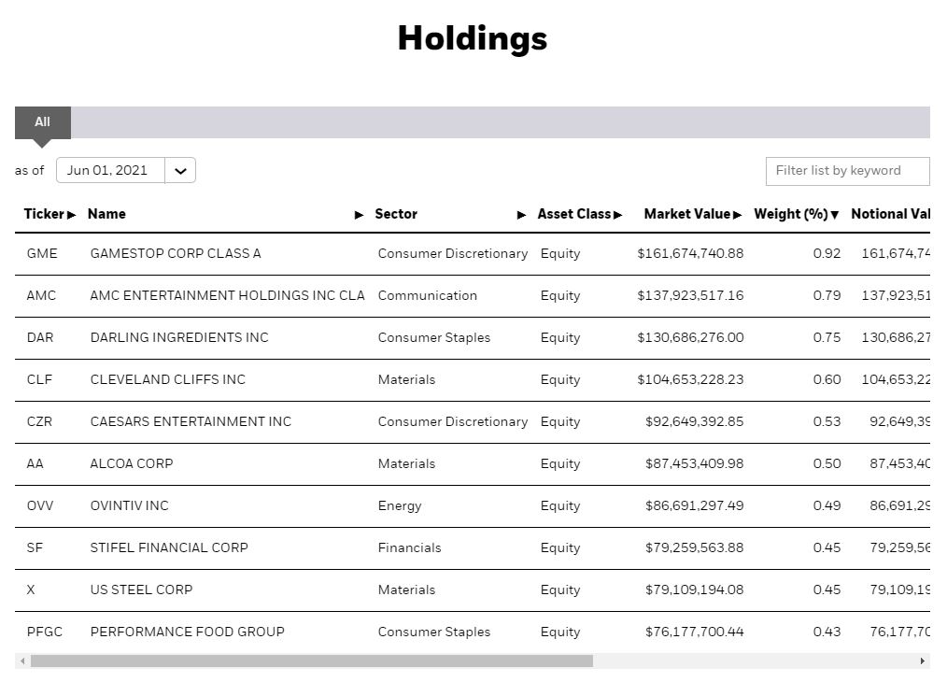Click AMC market value $137,923,517.16

coord(690,296)
